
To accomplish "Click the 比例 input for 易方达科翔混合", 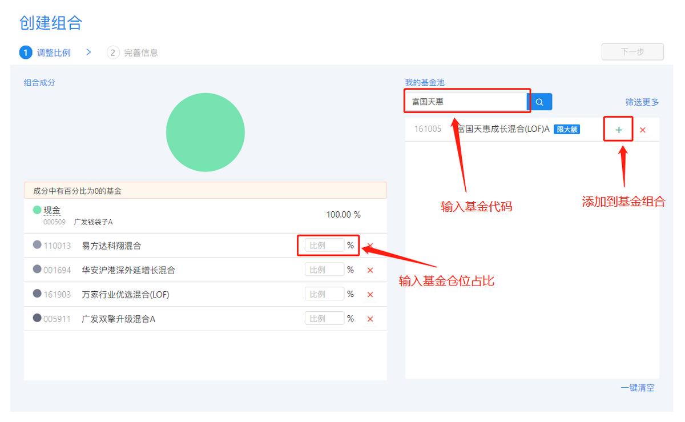I will pyautogui.click(x=325, y=245).
